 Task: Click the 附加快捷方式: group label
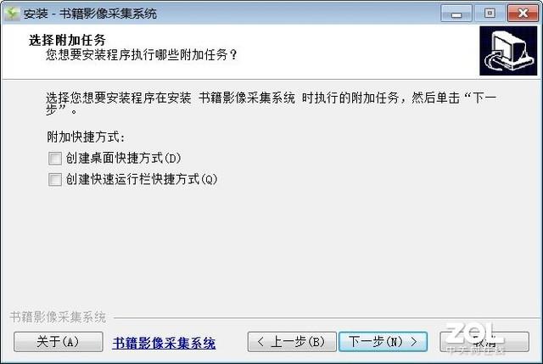pyautogui.click(x=86, y=137)
